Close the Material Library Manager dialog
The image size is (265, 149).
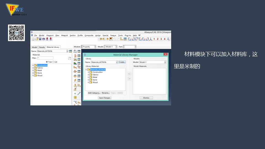(165, 54)
